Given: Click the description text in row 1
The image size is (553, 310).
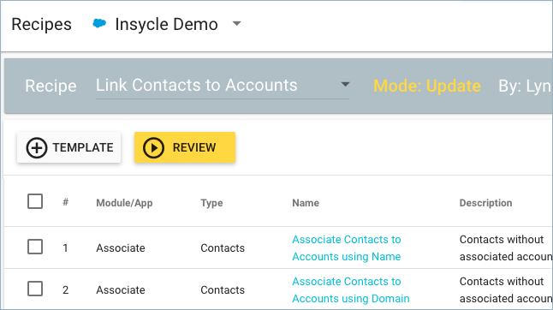Looking at the screenshot, I should pos(506,248).
